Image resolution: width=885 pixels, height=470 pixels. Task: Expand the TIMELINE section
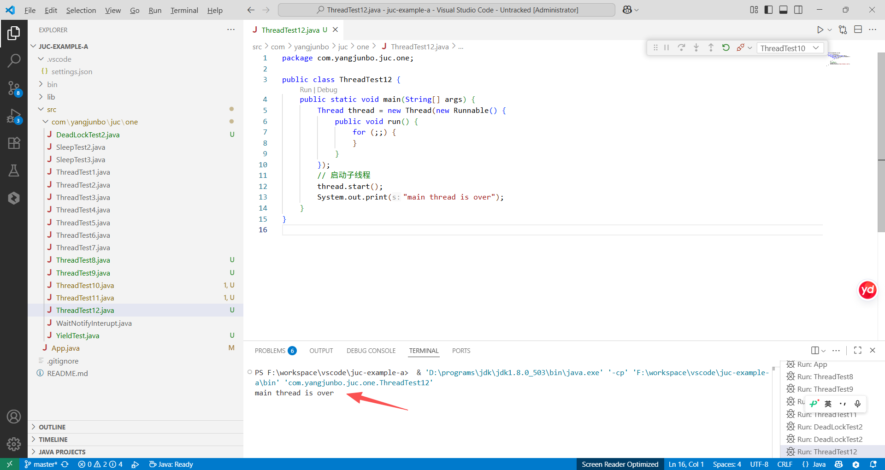(x=136, y=440)
